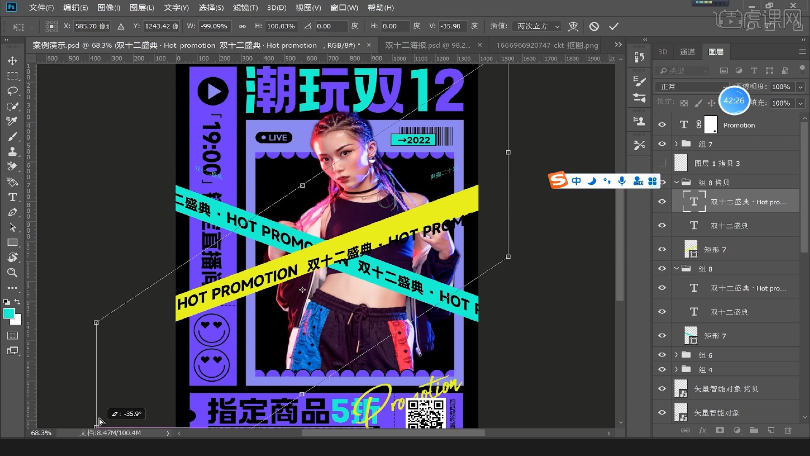Select the Clone Stamp tool

(x=12, y=152)
